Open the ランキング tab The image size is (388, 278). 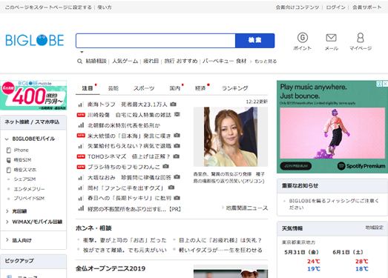coord(234,88)
